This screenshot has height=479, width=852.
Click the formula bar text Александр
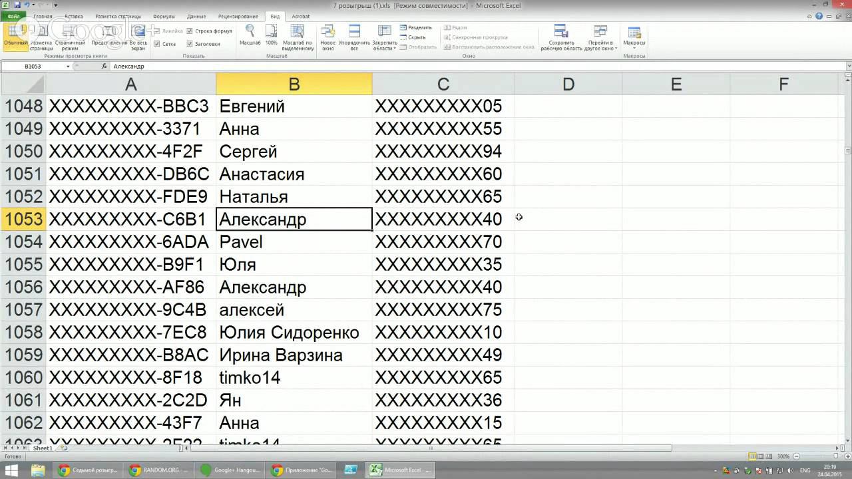(128, 67)
